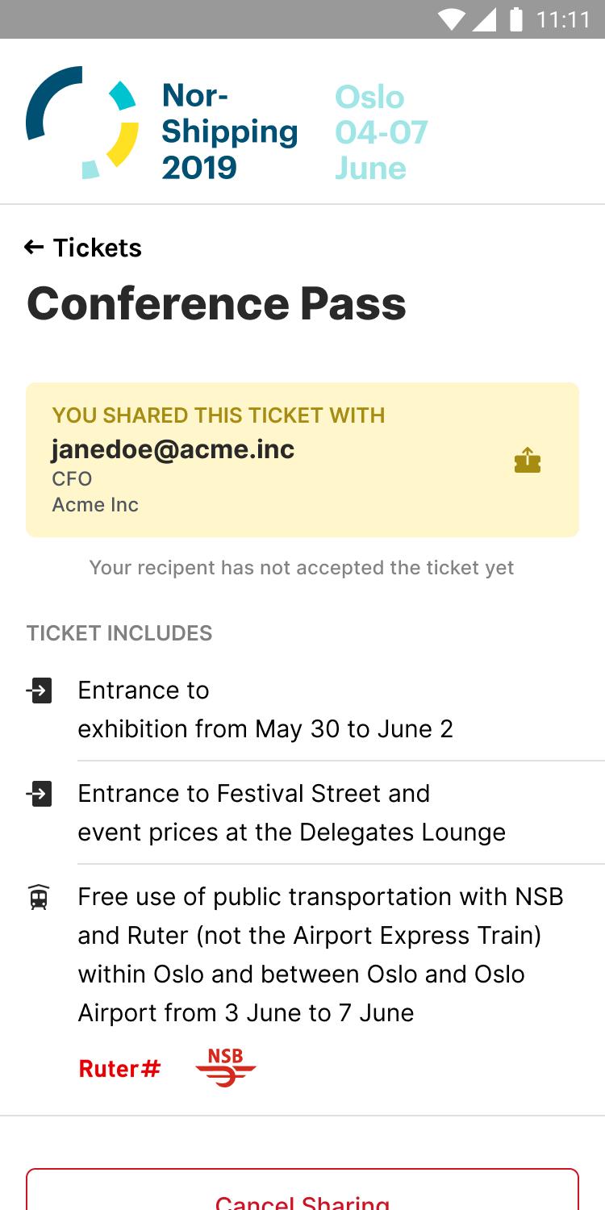The height and width of the screenshot is (1210, 605).
Task: Tap the public transportation train icon
Action: (39, 897)
